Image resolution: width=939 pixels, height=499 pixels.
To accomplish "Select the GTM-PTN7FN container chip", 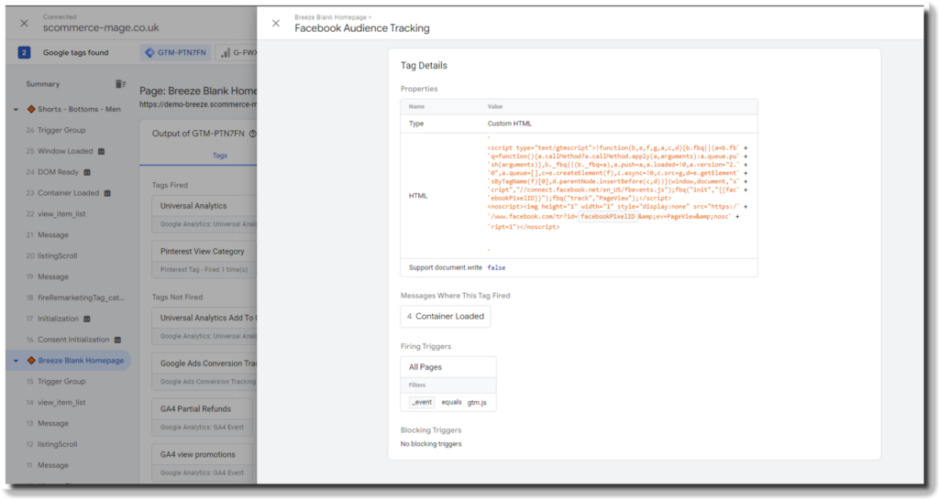I will pyautogui.click(x=176, y=52).
